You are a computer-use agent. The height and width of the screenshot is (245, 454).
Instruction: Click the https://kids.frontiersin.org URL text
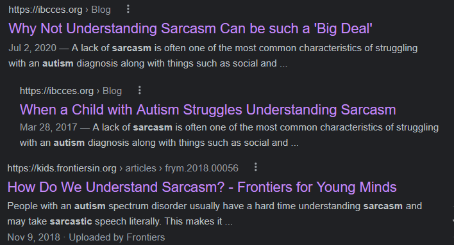(x=62, y=168)
